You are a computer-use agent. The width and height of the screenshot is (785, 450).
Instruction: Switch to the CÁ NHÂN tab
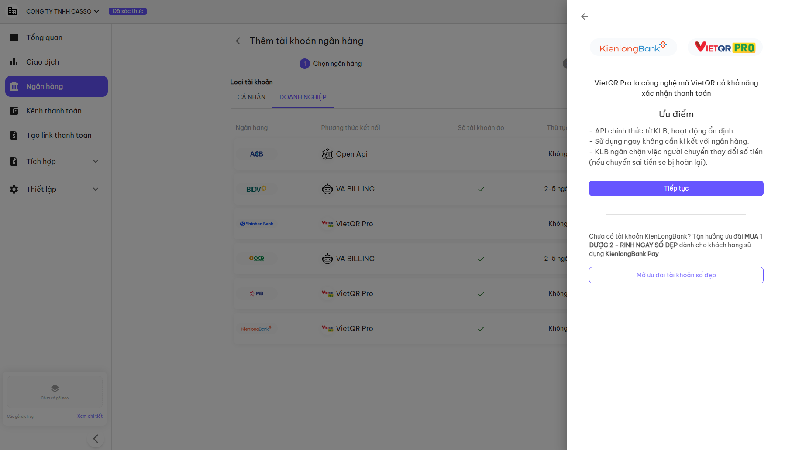(x=251, y=97)
